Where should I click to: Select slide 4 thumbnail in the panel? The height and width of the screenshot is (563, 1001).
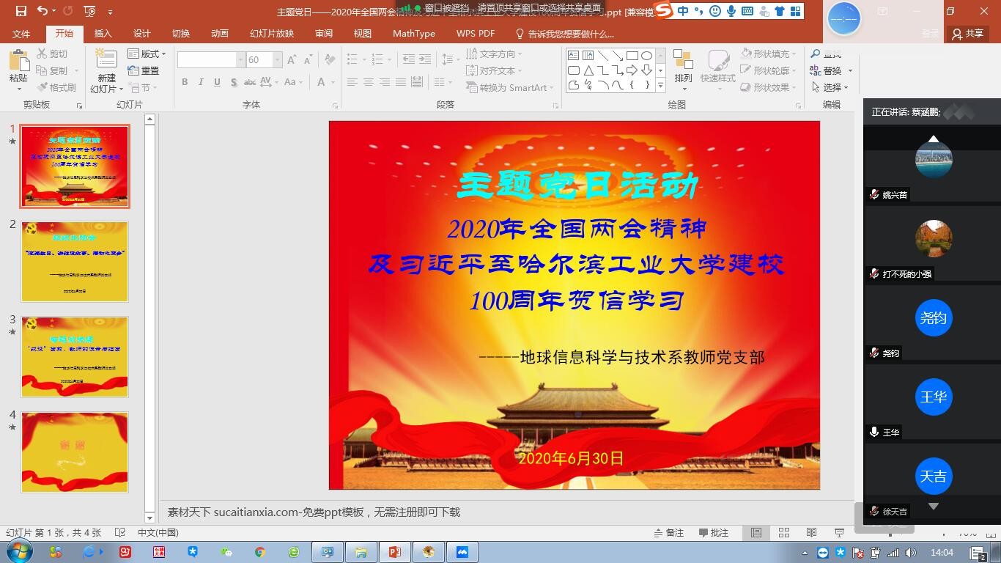pyautogui.click(x=75, y=452)
